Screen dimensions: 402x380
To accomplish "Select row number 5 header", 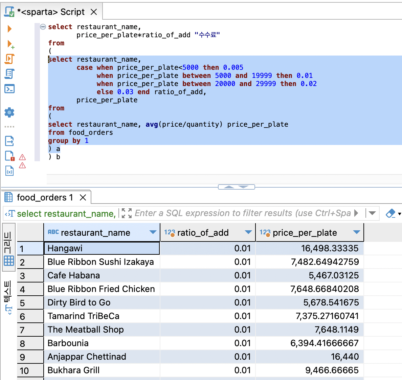I will coord(30,303).
